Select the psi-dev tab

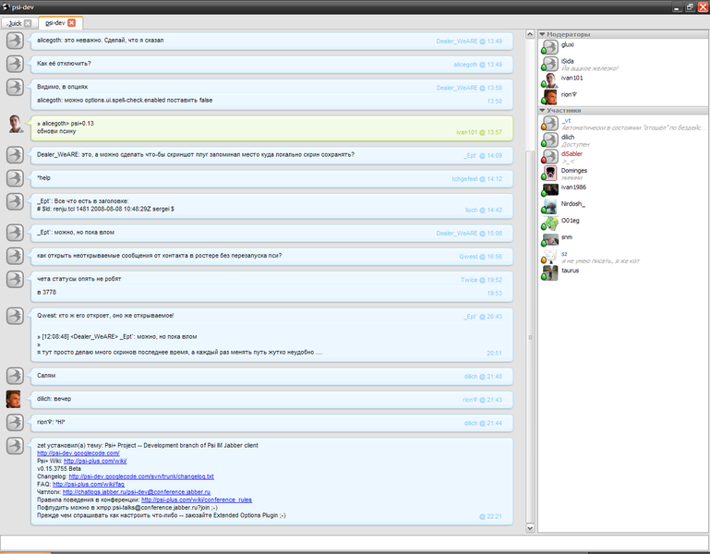[x=54, y=23]
